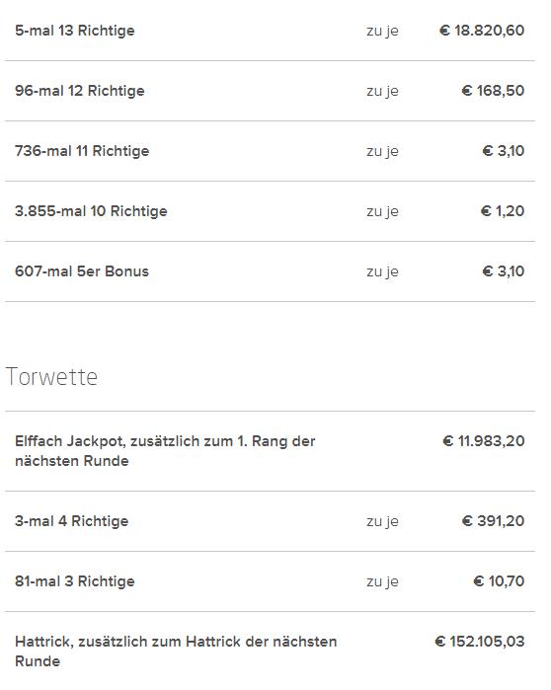
Task: Click the € 168,50 prize amount
Action: (x=493, y=91)
